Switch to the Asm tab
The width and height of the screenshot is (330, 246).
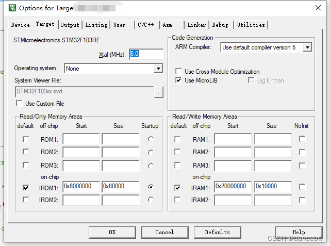pyautogui.click(x=172, y=25)
